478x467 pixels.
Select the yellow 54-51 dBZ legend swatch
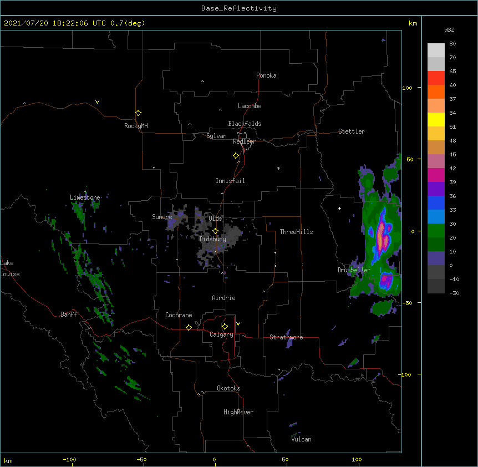[x=436, y=120]
